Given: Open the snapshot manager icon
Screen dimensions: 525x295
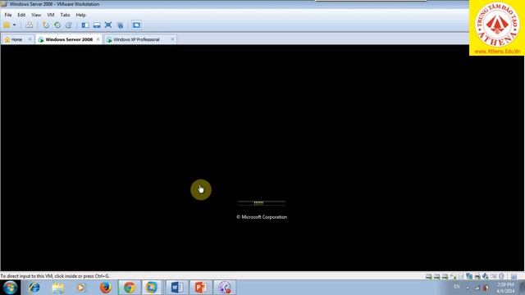Looking at the screenshot, I should (69, 25).
